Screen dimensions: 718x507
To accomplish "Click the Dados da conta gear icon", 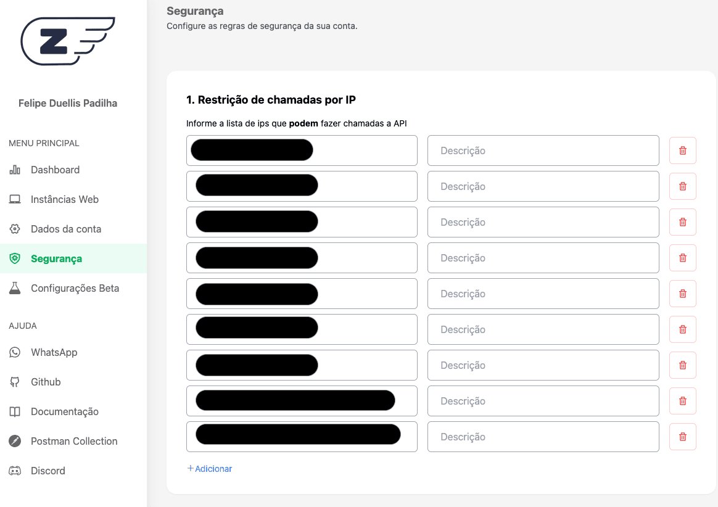I will point(15,229).
